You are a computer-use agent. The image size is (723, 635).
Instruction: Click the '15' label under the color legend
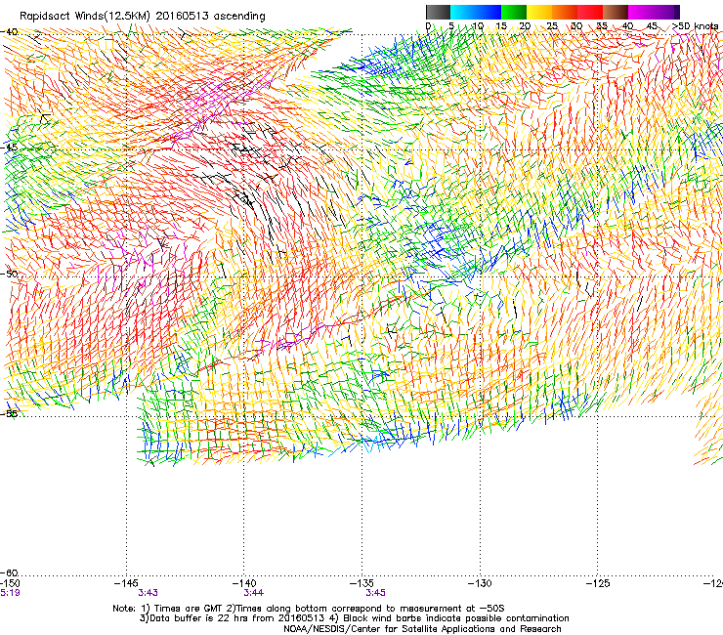pos(501,25)
